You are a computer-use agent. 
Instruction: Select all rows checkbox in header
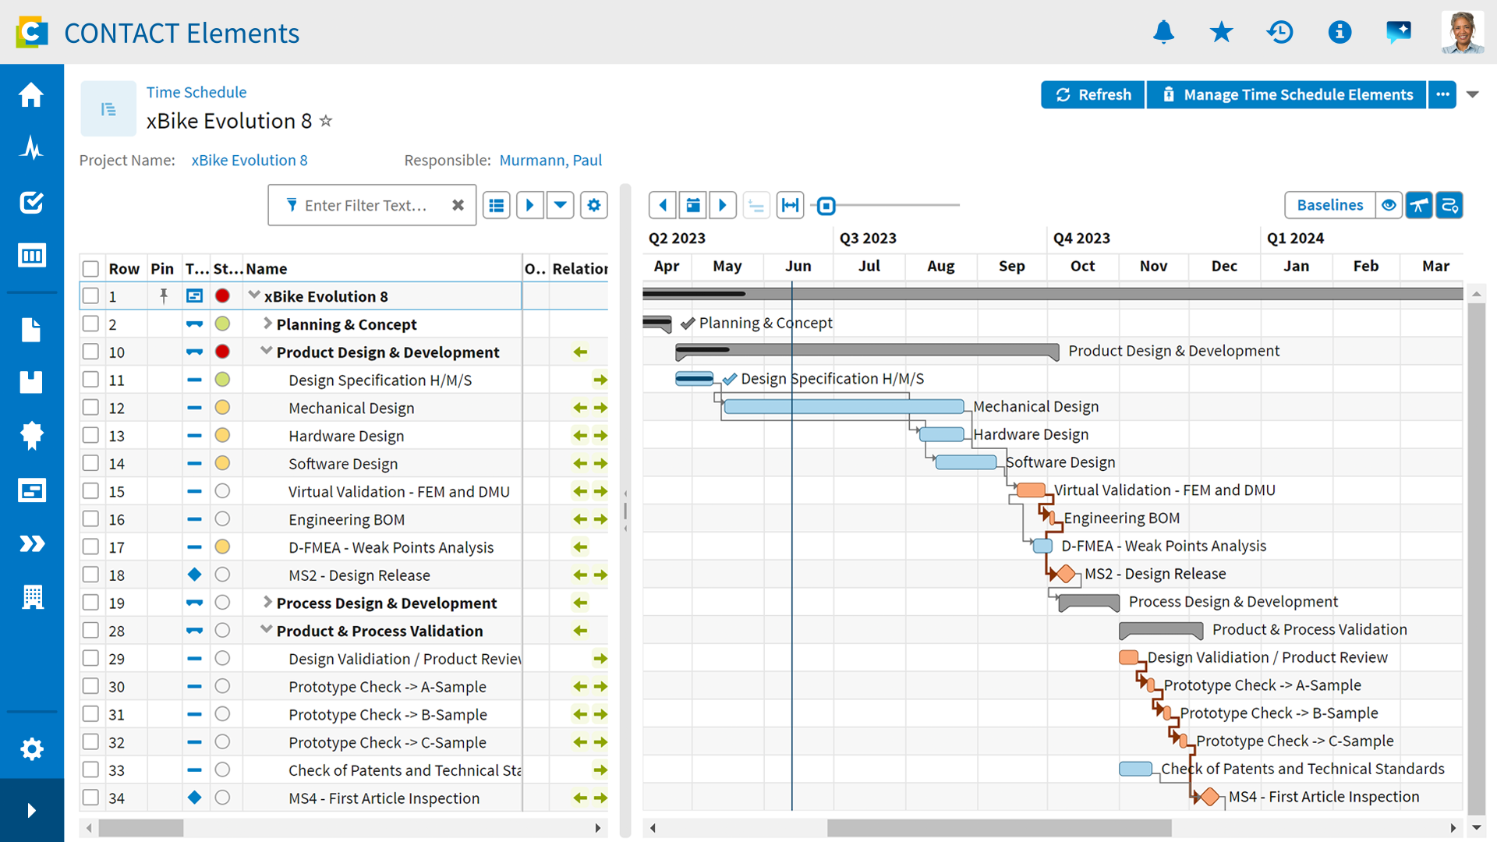[90, 269]
